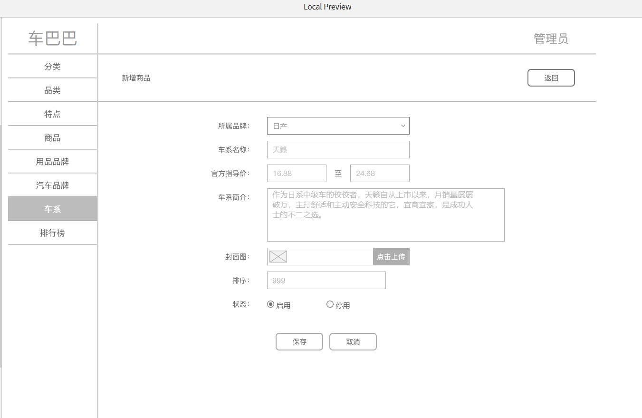642x418 pixels.
Task: Select the 停用 radio button
Action: (330, 304)
